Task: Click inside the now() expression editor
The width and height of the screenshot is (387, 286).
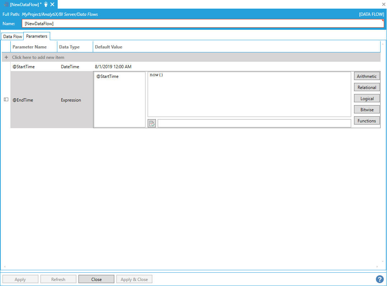Action: [249, 94]
